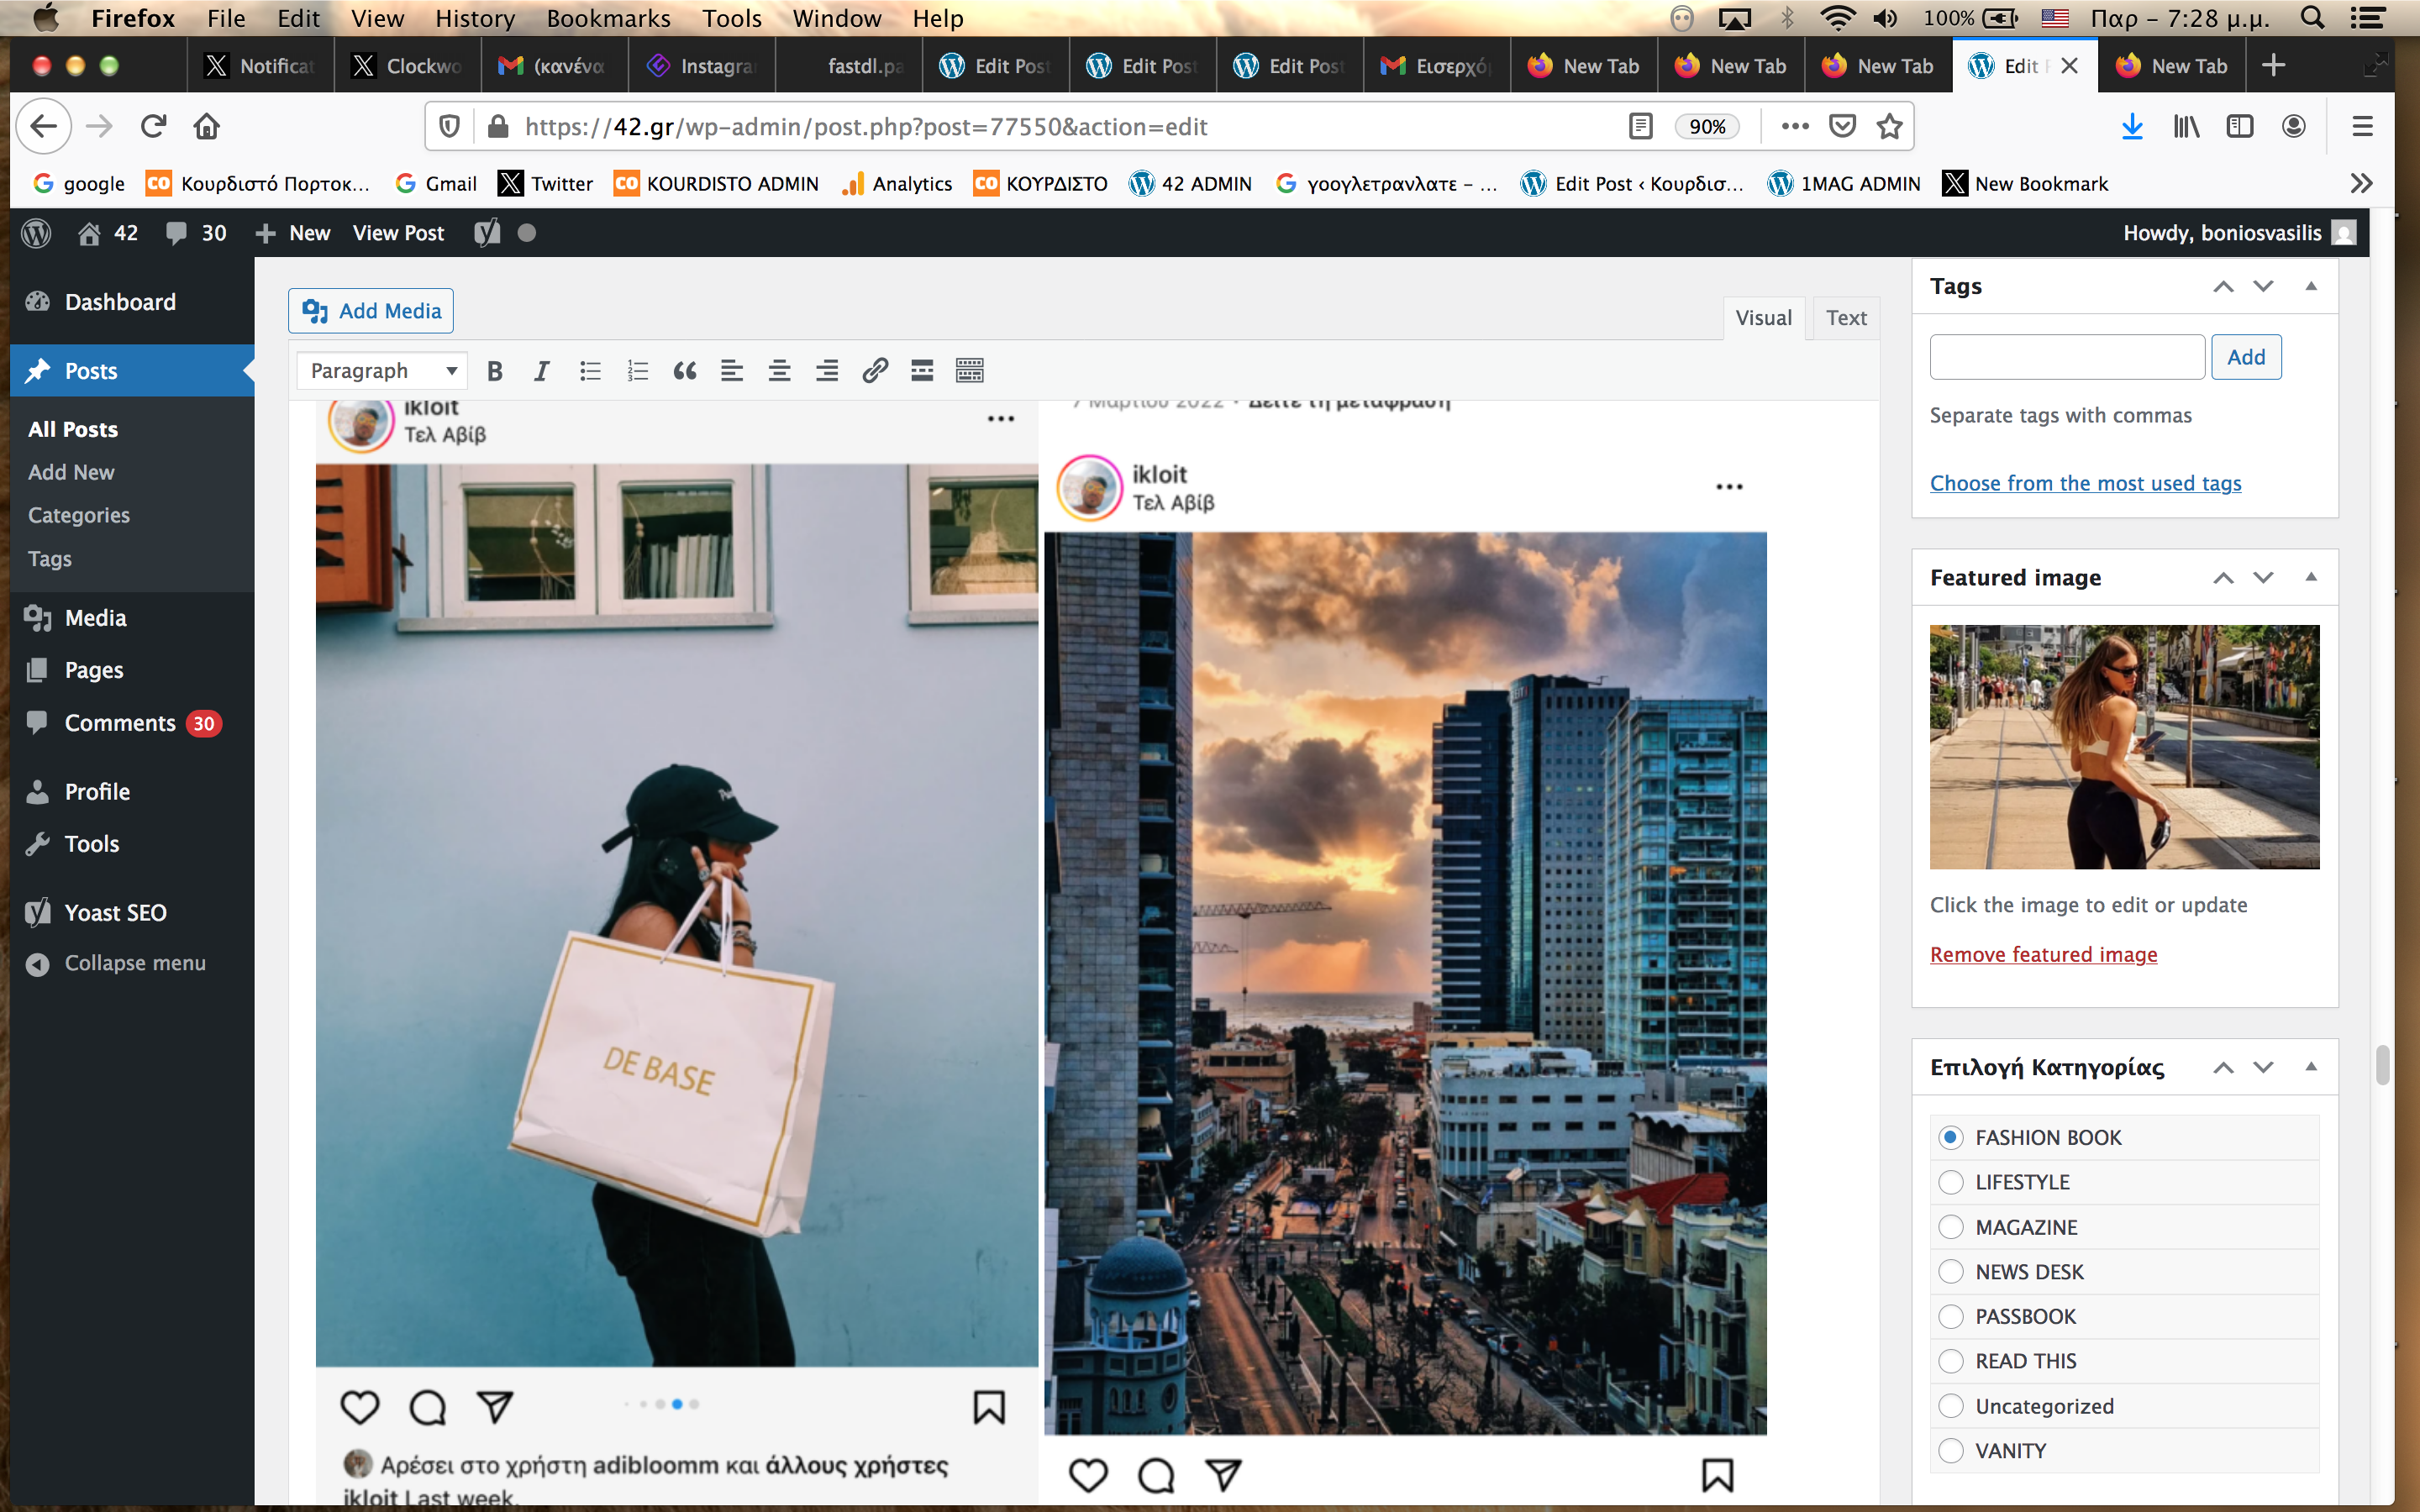Click the 90% zoom level indicator

1707,126
